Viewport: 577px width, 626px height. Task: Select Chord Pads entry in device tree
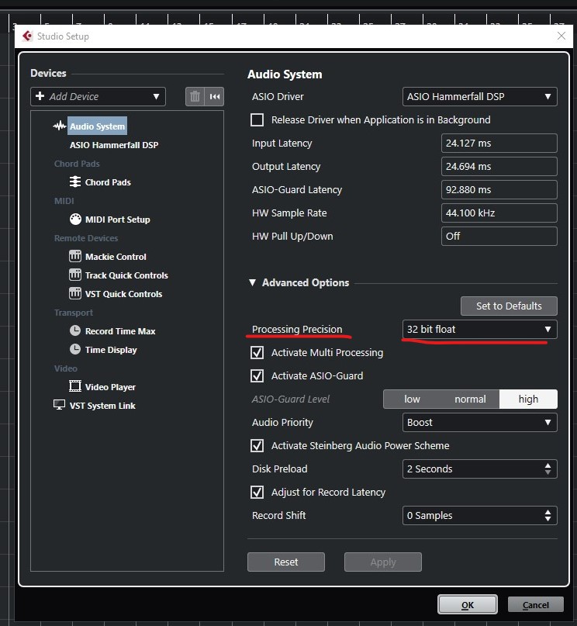coord(108,182)
